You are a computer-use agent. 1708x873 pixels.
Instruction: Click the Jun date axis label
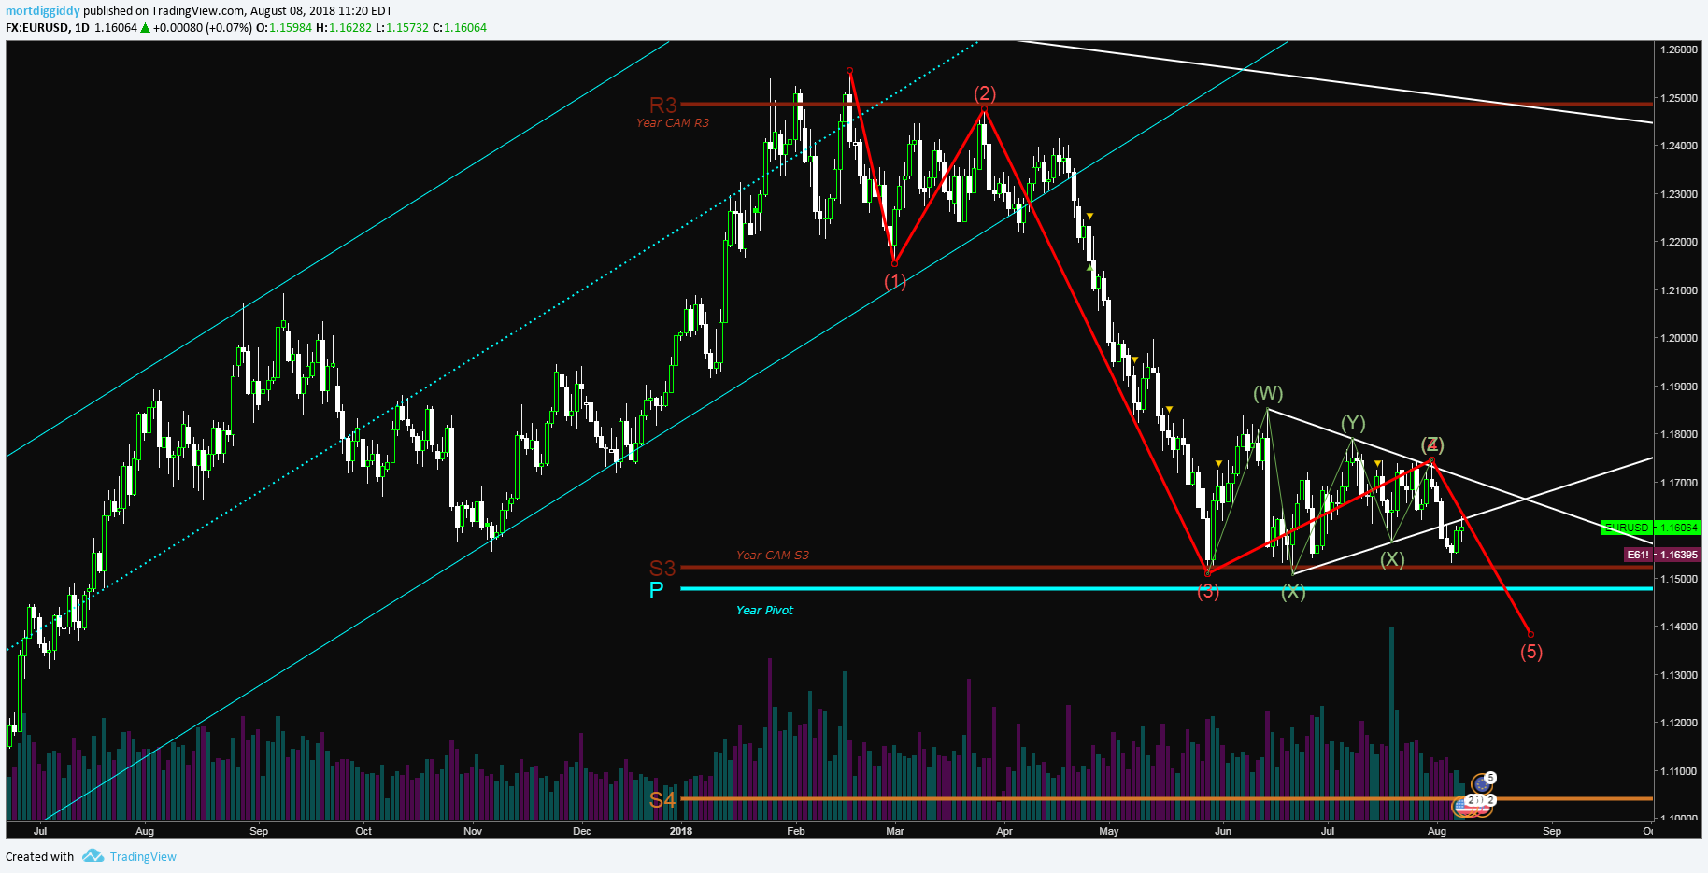click(x=1223, y=831)
